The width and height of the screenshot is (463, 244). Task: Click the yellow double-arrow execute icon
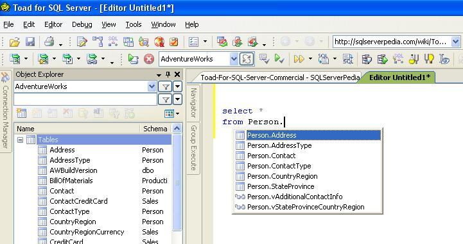click(299, 59)
